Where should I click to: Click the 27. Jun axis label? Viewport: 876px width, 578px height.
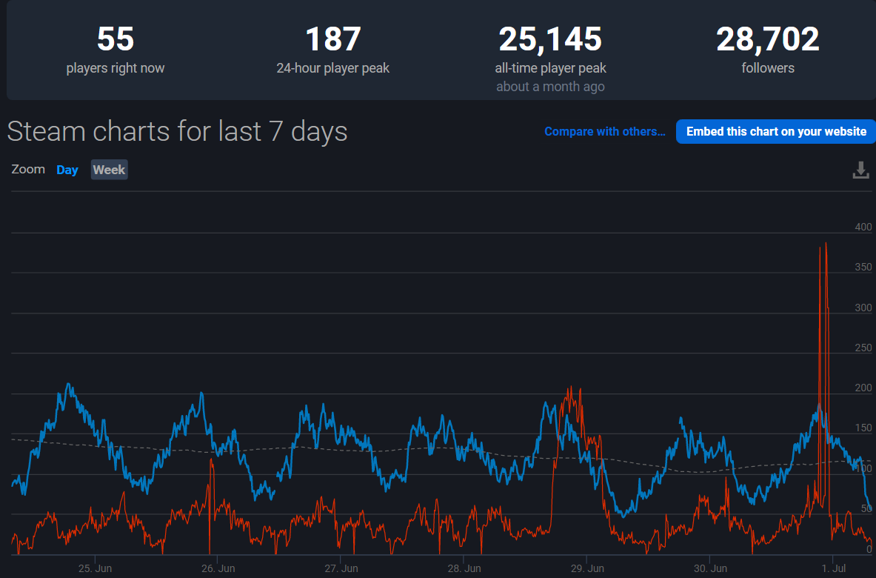point(341,568)
